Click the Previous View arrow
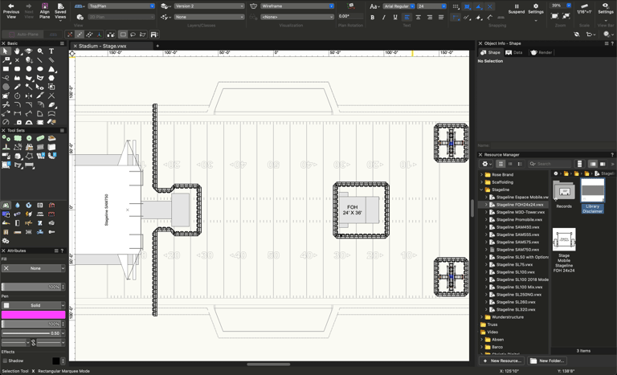The image size is (617, 375). [11, 10]
